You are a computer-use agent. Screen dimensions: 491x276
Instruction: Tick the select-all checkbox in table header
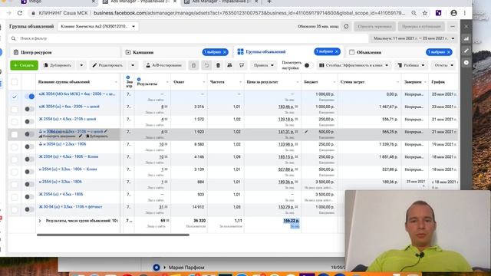coord(15,82)
